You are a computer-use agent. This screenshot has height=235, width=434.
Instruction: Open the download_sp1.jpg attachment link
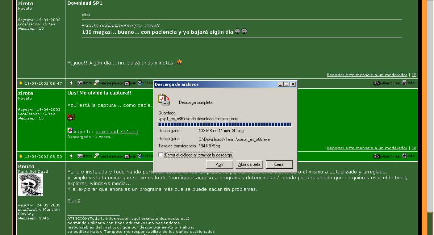click(117, 131)
